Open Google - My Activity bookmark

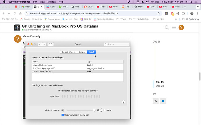click(31, 19)
